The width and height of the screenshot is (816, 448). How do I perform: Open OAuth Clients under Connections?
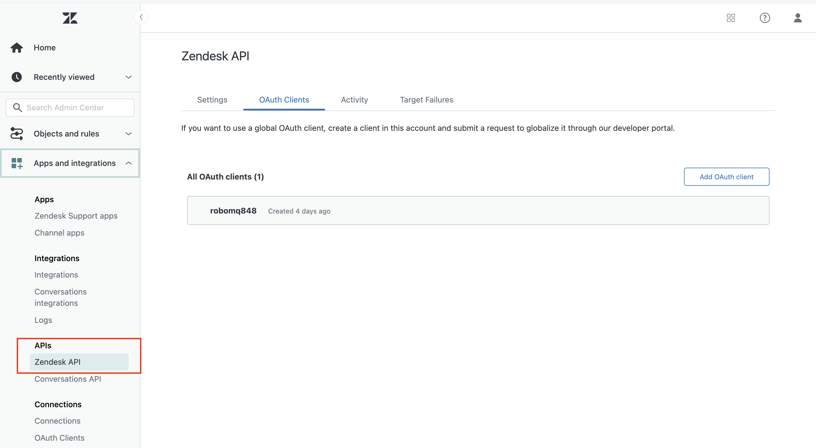tap(59, 438)
